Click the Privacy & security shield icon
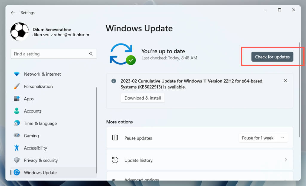Image resolution: width=306 pixels, height=186 pixels. pyautogui.click(x=17, y=160)
